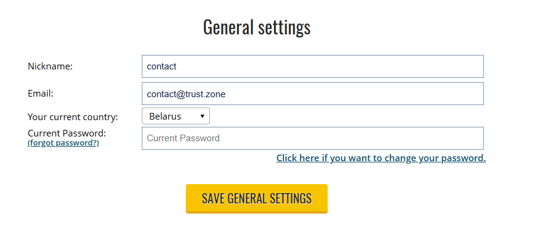Click the Current Password label text
The image size is (534, 227).
tap(67, 133)
